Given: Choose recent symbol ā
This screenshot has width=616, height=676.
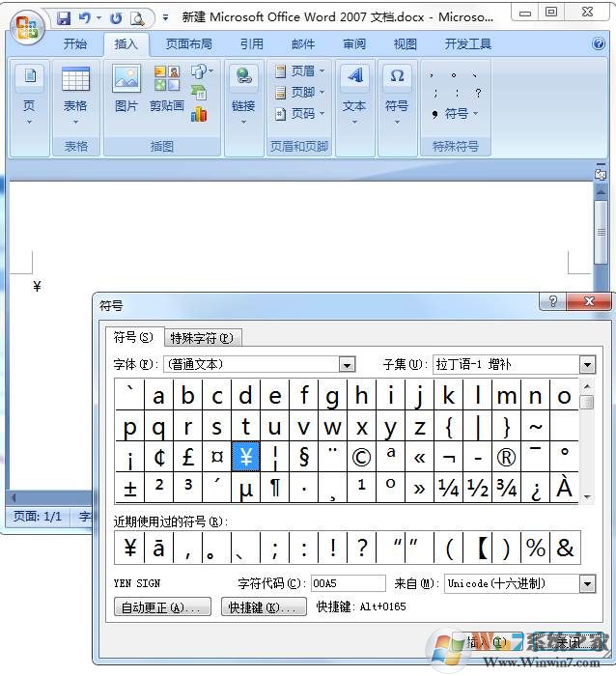Looking at the screenshot, I should (159, 548).
